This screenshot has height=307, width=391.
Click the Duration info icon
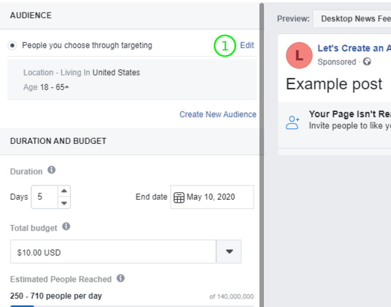pos(51,170)
